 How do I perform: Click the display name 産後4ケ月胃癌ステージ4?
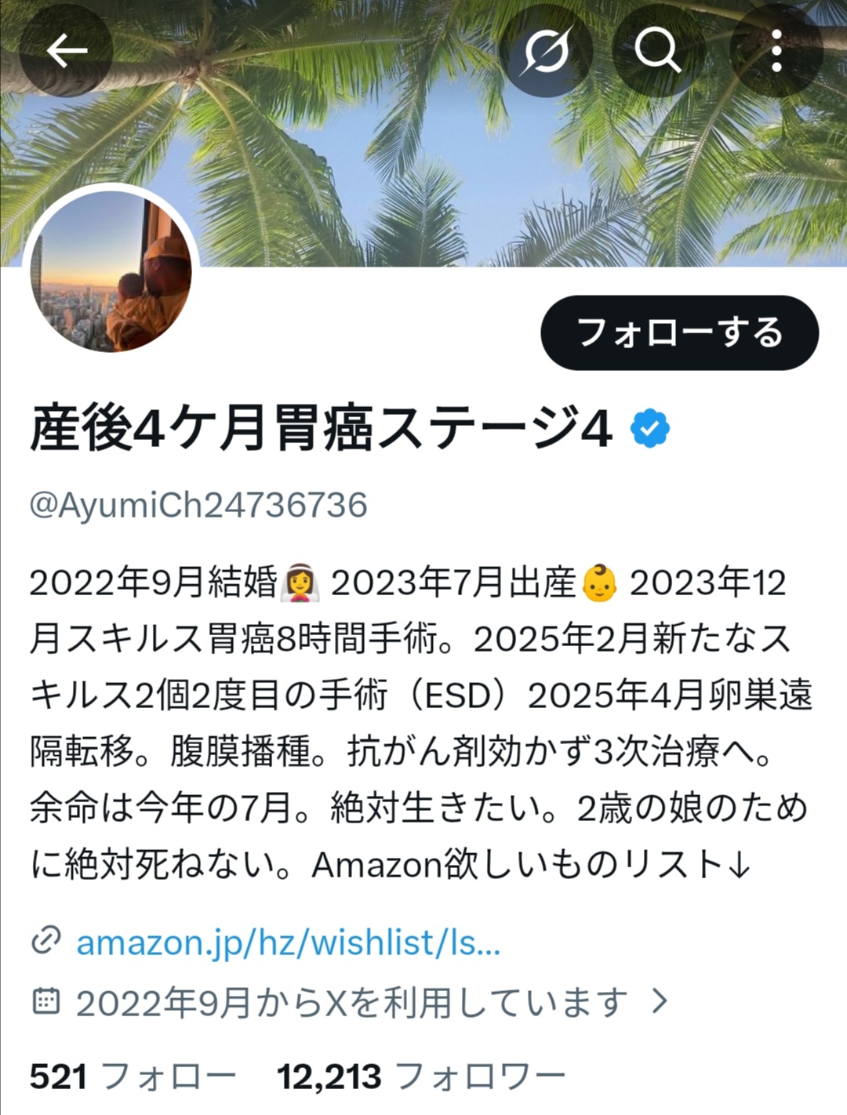point(321,430)
